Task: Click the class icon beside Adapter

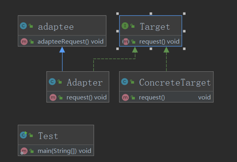Action: click(52, 82)
